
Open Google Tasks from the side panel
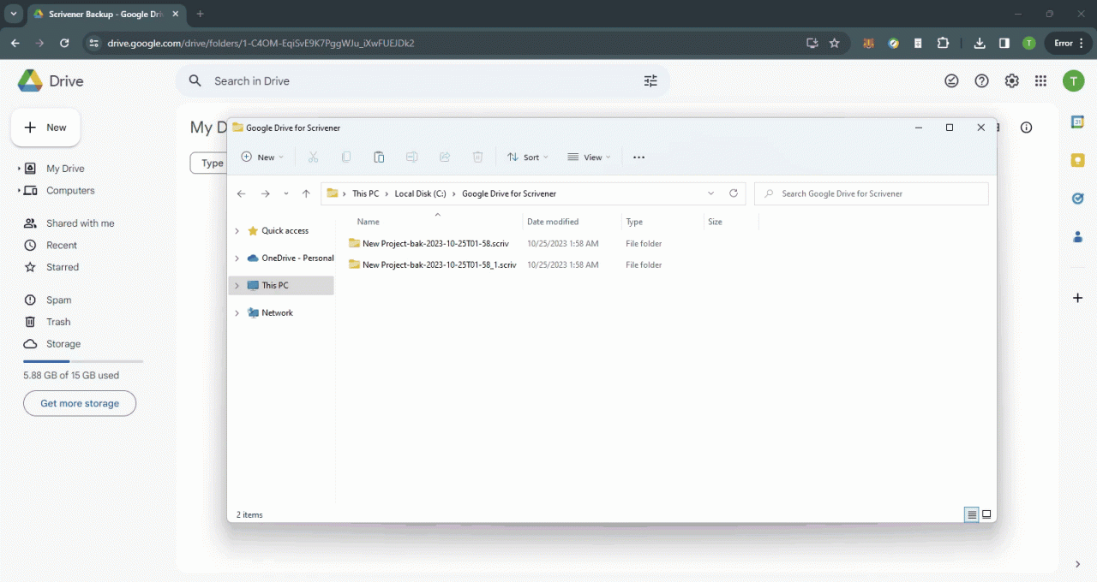click(x=1077, y=198)
